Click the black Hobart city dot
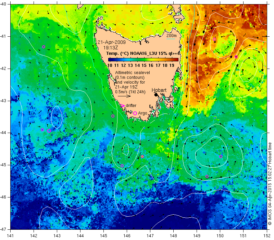This screenshot has width=274, height=240. click(156, 95)
